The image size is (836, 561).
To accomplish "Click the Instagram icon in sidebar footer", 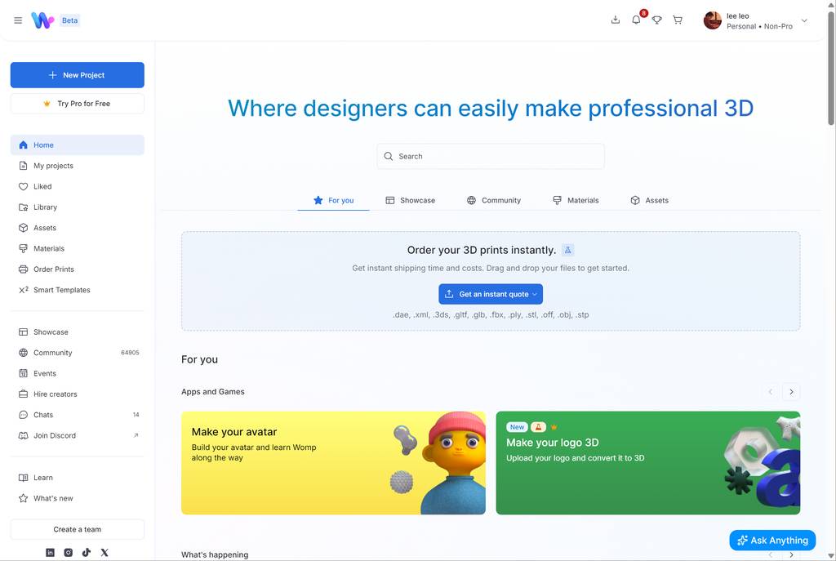I will [x=68, y=553].
